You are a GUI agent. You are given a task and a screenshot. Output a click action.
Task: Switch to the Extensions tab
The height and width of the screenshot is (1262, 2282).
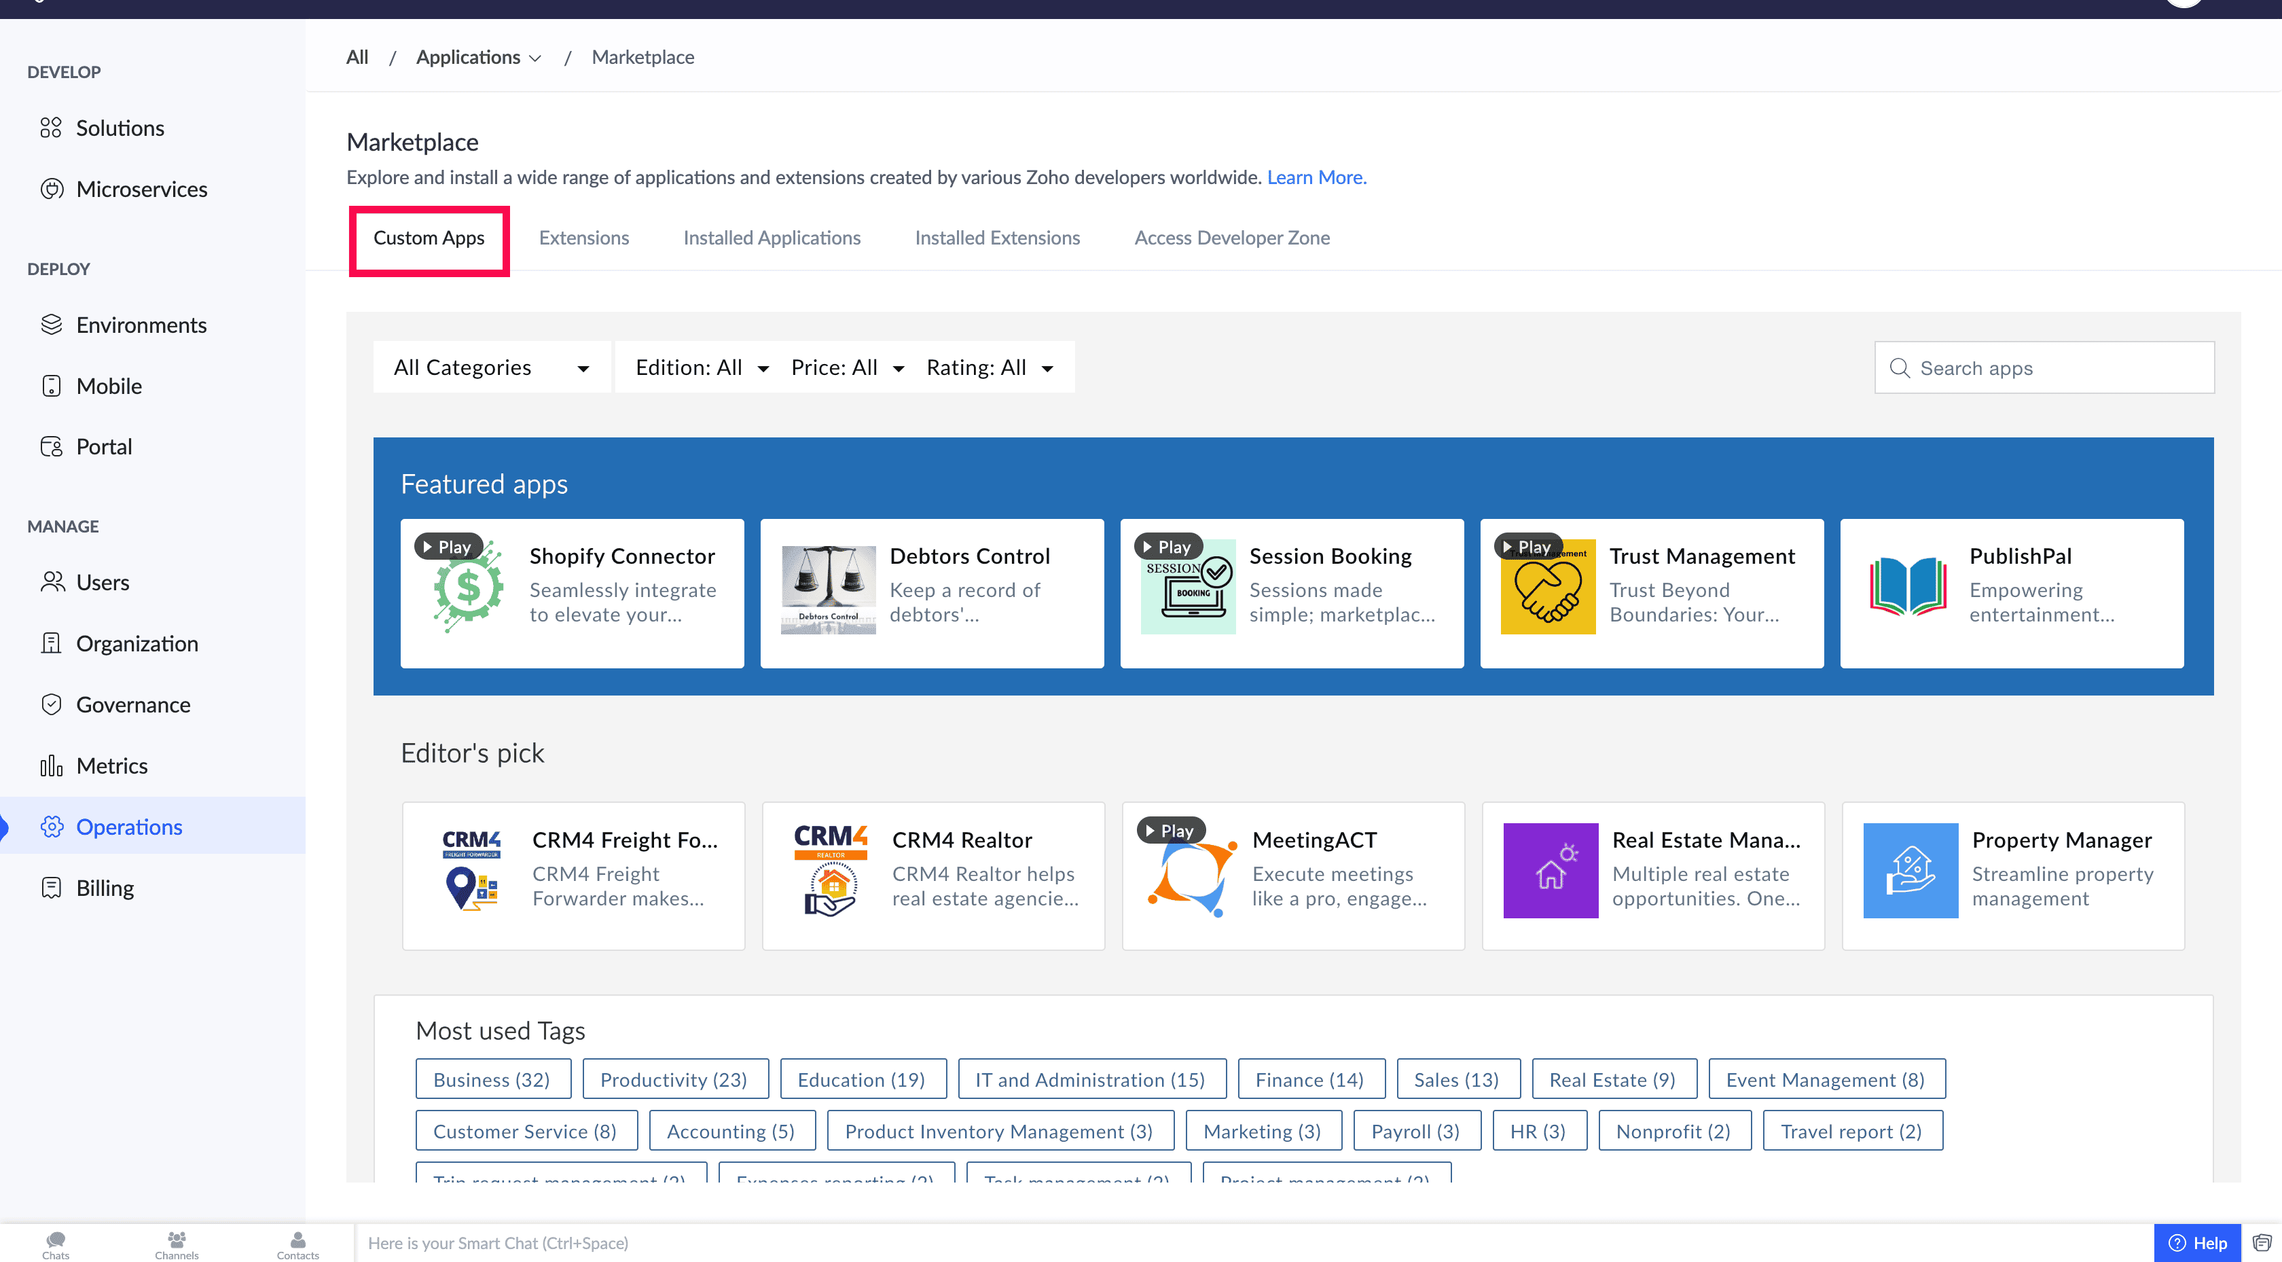583,238
